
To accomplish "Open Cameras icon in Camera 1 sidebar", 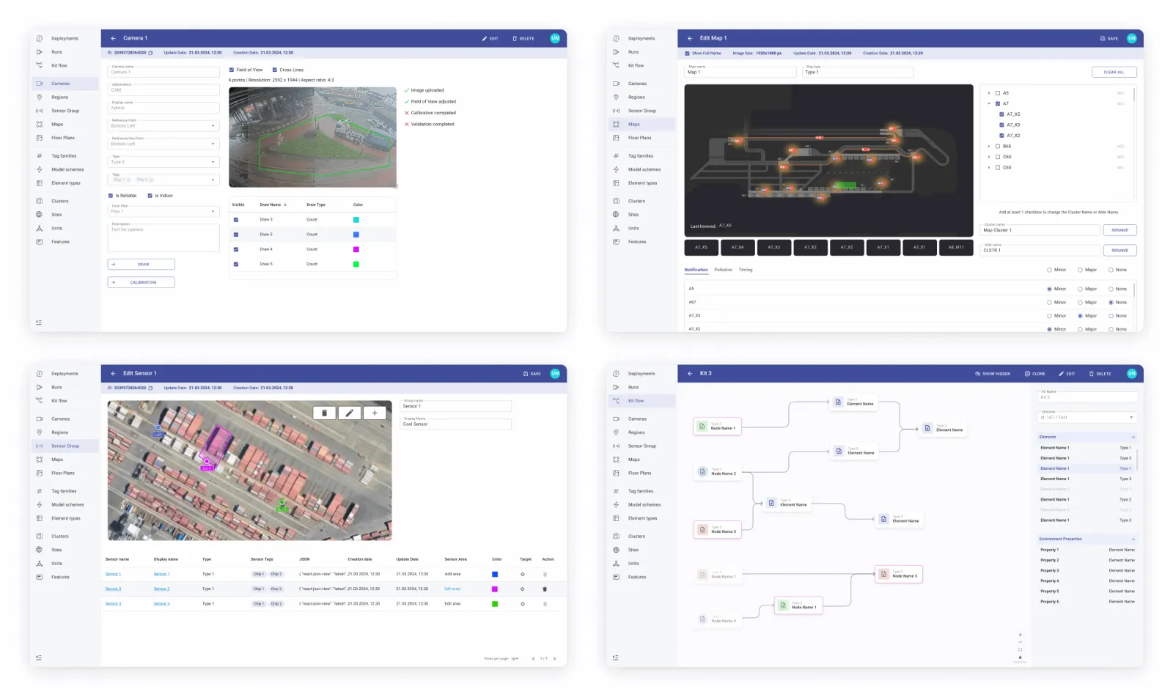I will [40, 84].
